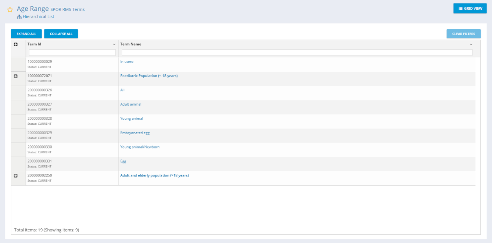The height and width of the screenshot is (243, 492).
Task: Expand the Adult and elderly population row
Action: 16,176
